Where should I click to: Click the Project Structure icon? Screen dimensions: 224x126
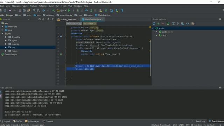[111, 10]
